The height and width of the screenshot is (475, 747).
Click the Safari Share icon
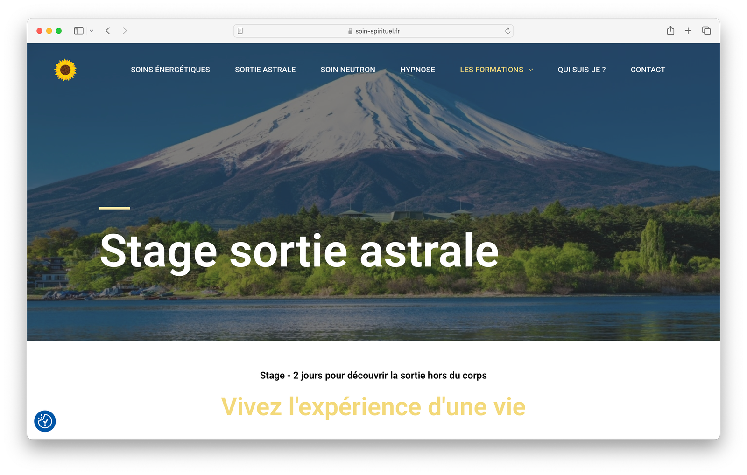coord(670,31)
